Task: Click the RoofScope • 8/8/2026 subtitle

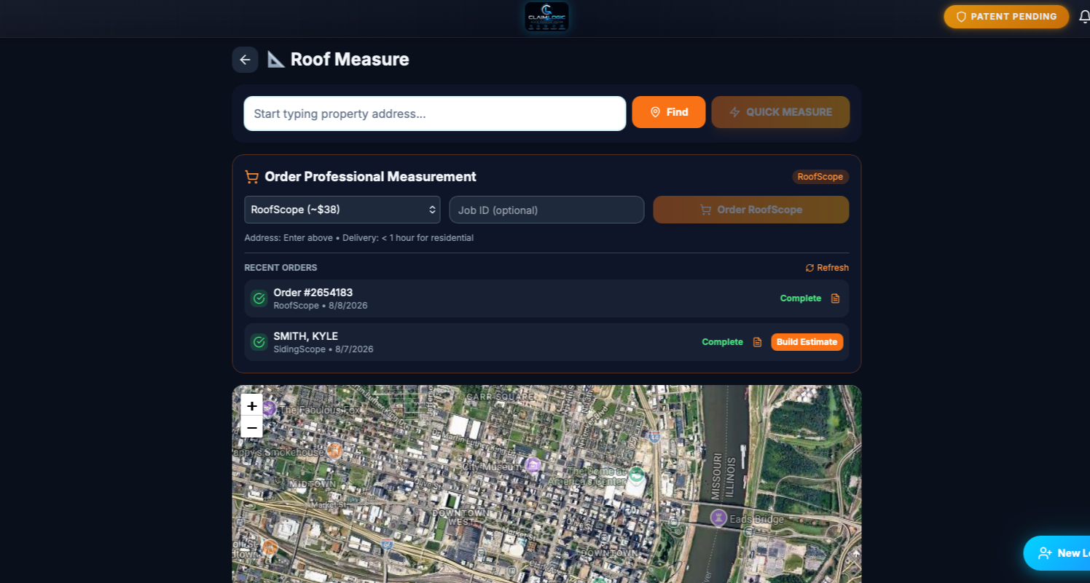Action: (x=321, y=306)
